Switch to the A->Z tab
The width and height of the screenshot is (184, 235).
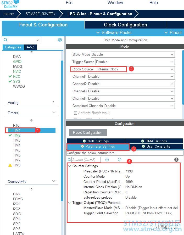[x=30, y=47]
